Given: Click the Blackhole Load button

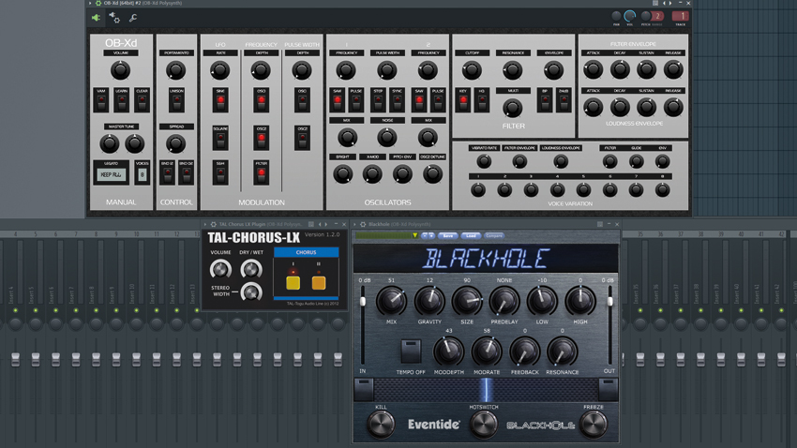Looking at the screenshot, I should point(471,235).
